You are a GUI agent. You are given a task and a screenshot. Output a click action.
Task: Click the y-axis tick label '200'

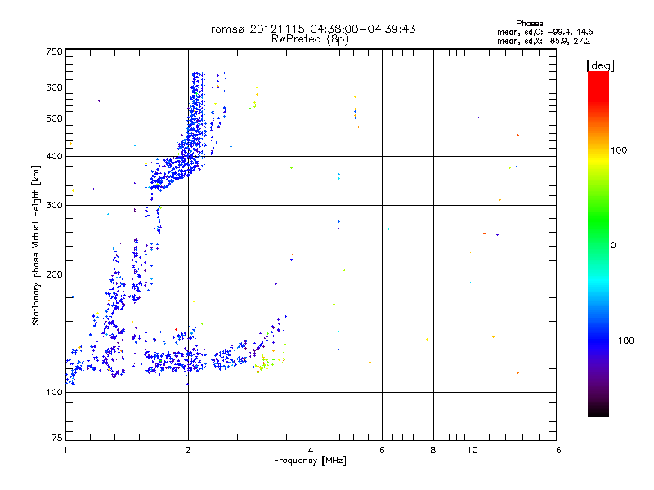(x=55, y=274)
